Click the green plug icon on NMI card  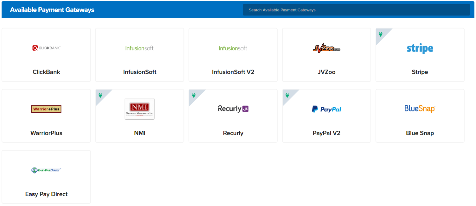point(100,95)
